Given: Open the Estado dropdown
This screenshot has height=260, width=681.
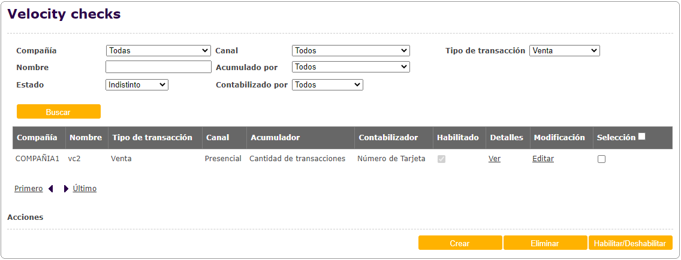Looking at the screenshot, I should (x=137, y=85).
